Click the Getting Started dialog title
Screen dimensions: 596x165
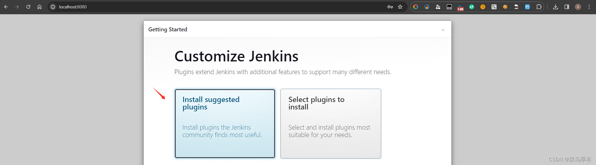[x=168, y=29]
